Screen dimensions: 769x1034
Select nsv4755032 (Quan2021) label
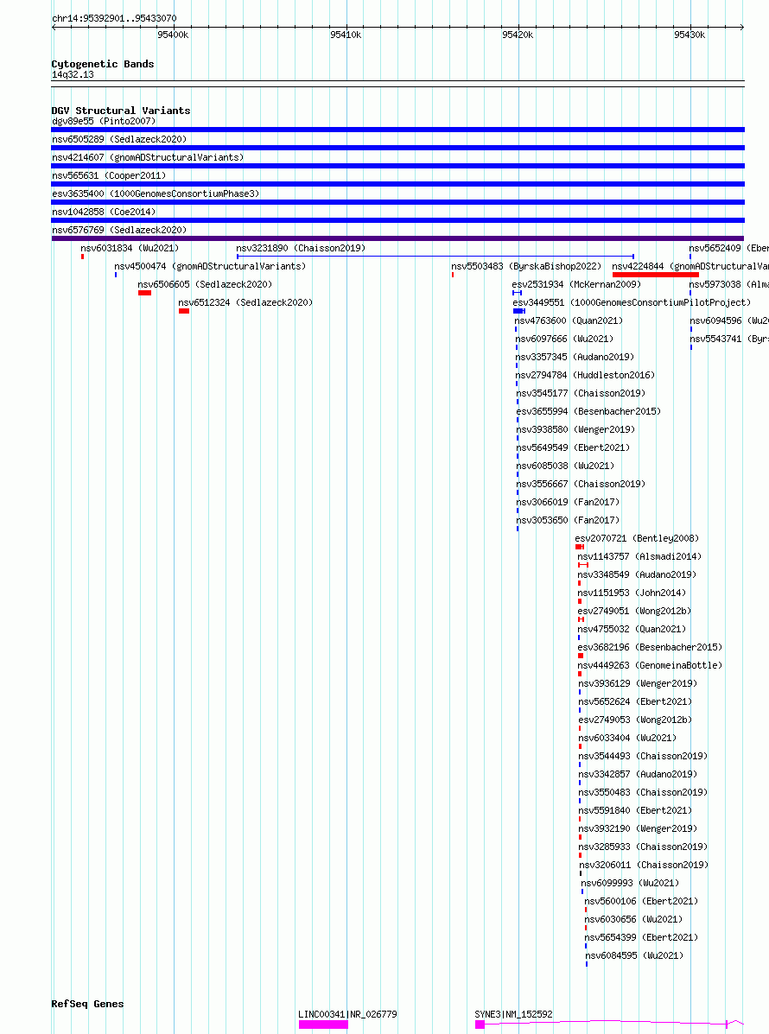pos(632,629)
